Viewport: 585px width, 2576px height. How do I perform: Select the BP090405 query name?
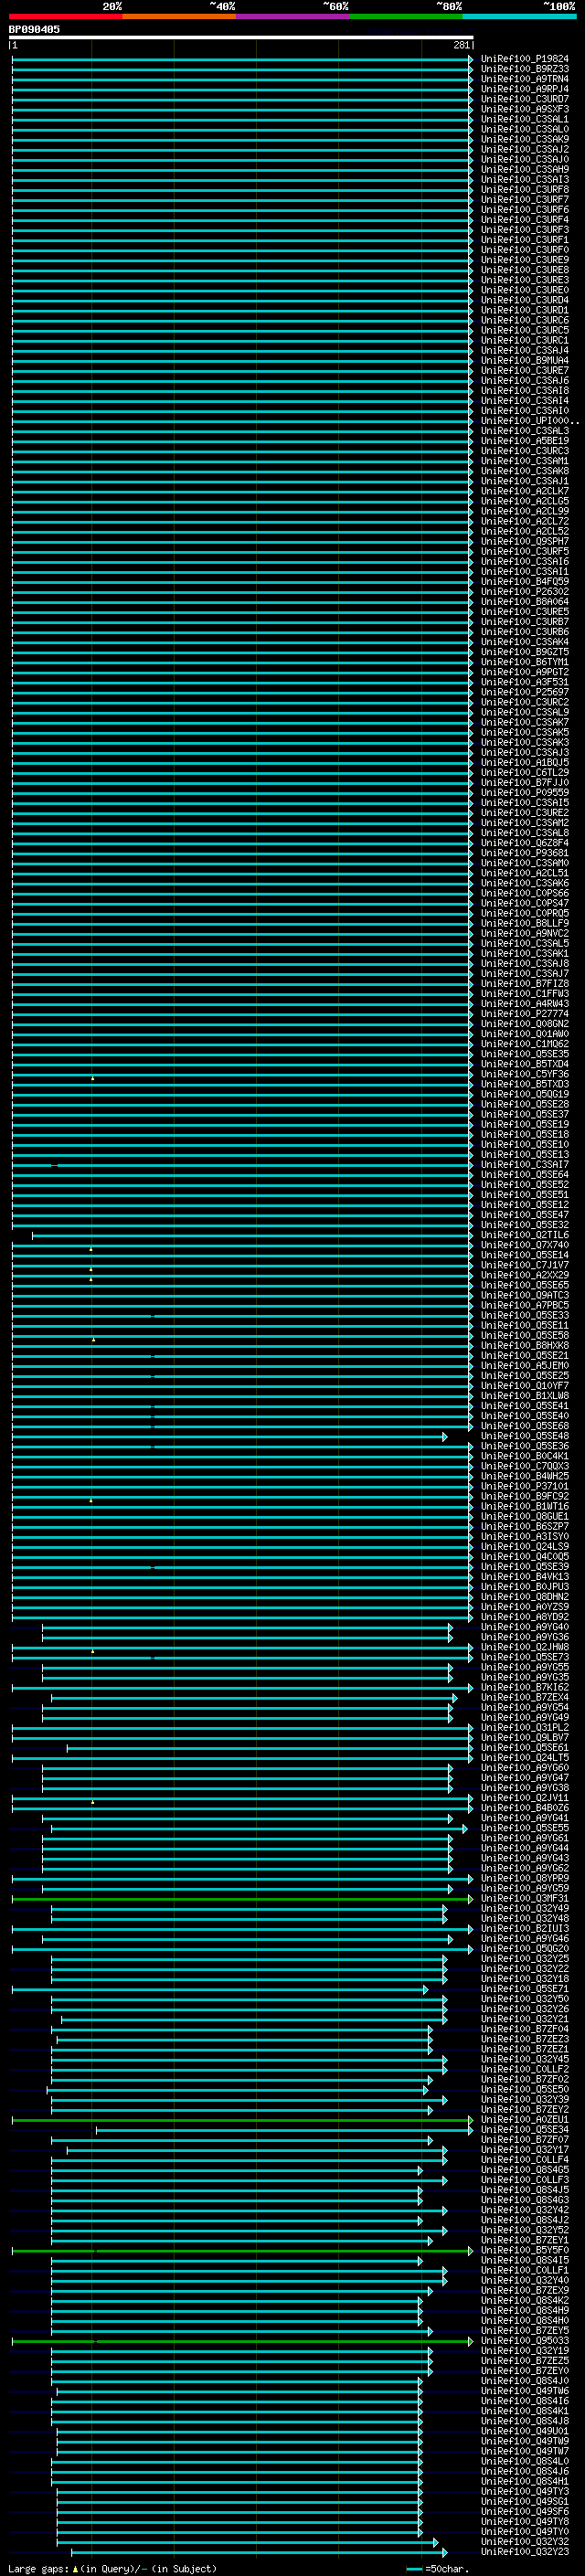tap(34, 29)
